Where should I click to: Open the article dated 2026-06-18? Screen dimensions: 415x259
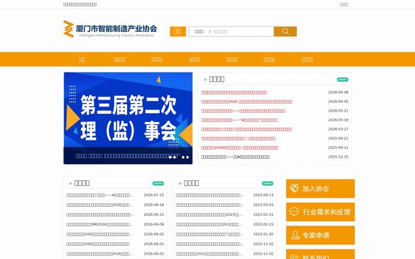click(x=100, y=205)
